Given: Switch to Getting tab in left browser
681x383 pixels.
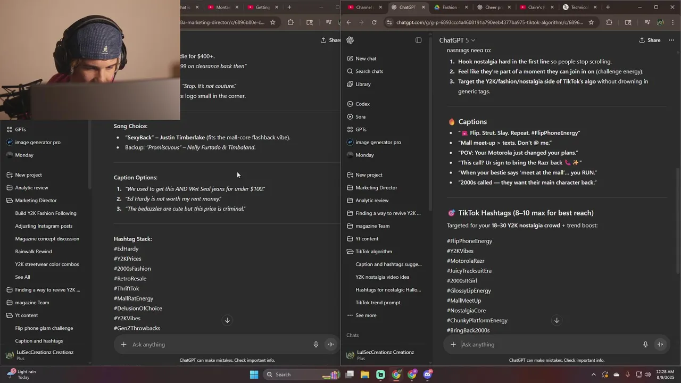Looking at the screenshot, I should [262, 7].
